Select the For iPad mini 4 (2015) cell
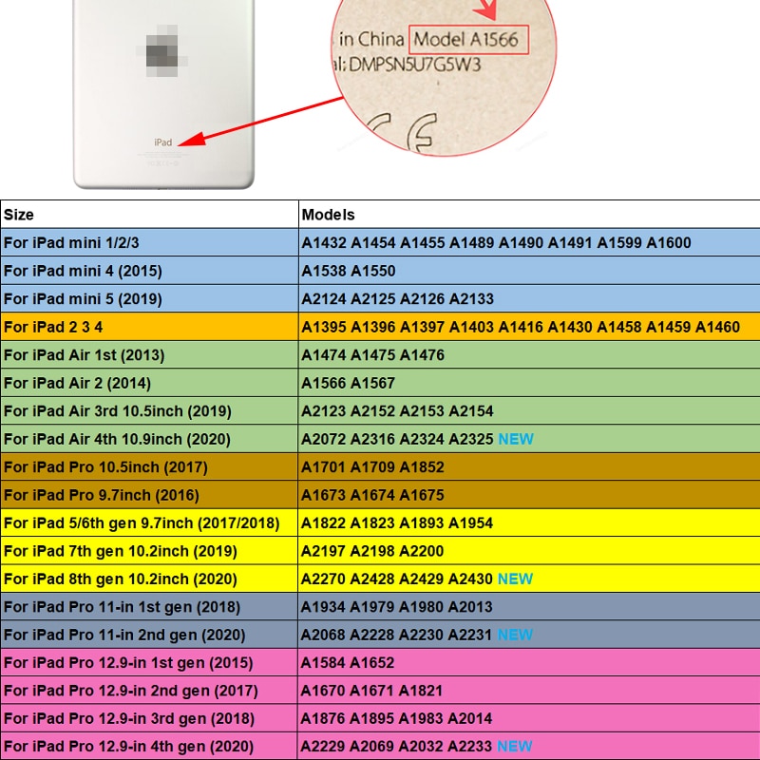This screenshot has height=760, width=760. [149, 271]
